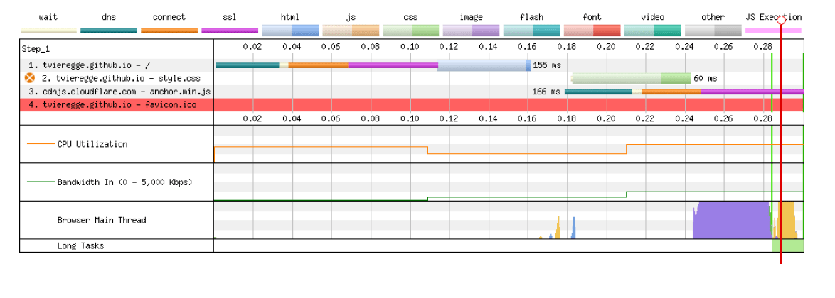Select request 1 tvieregge.github.io root row
Viewport: 835px width, 298px height.
[92, 65]
